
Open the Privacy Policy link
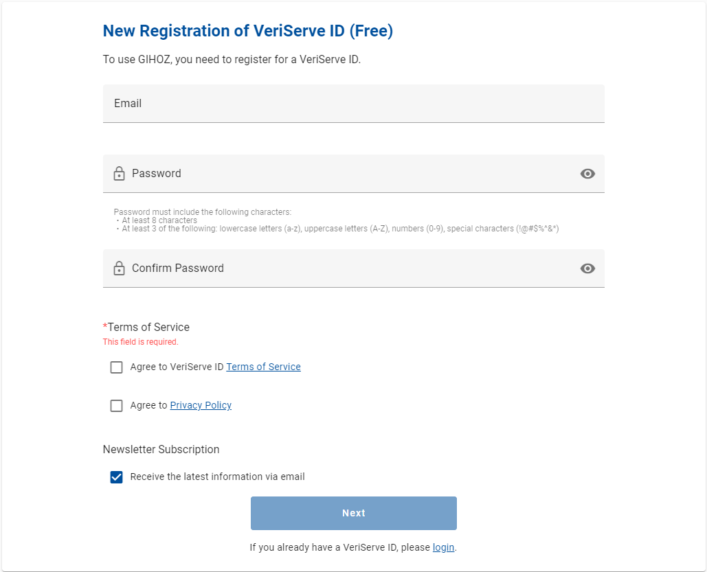[x=200, y=405]
